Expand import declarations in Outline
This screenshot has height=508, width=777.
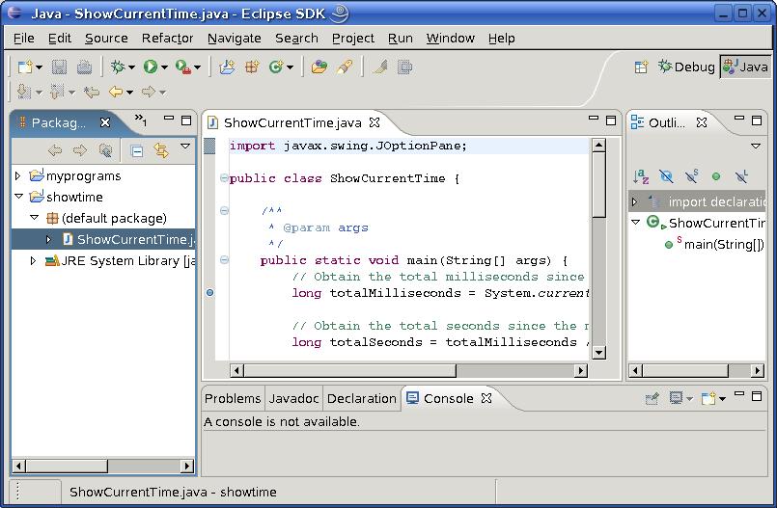pyautogui.click(x=634, y=201)
